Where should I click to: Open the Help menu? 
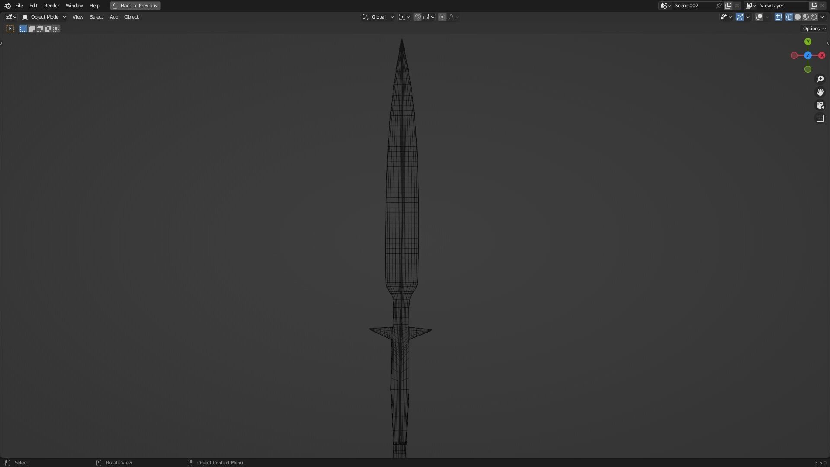tap(94, 6)
